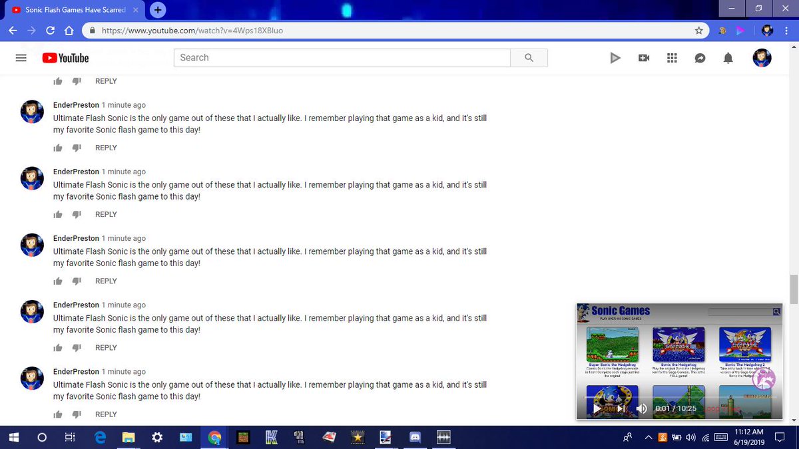Click the browser forward arrow
The image size is (799, 449).
pos(31,31)
